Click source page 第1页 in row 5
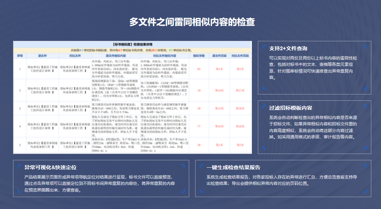The image size is (381, 209). click(219, 145)
